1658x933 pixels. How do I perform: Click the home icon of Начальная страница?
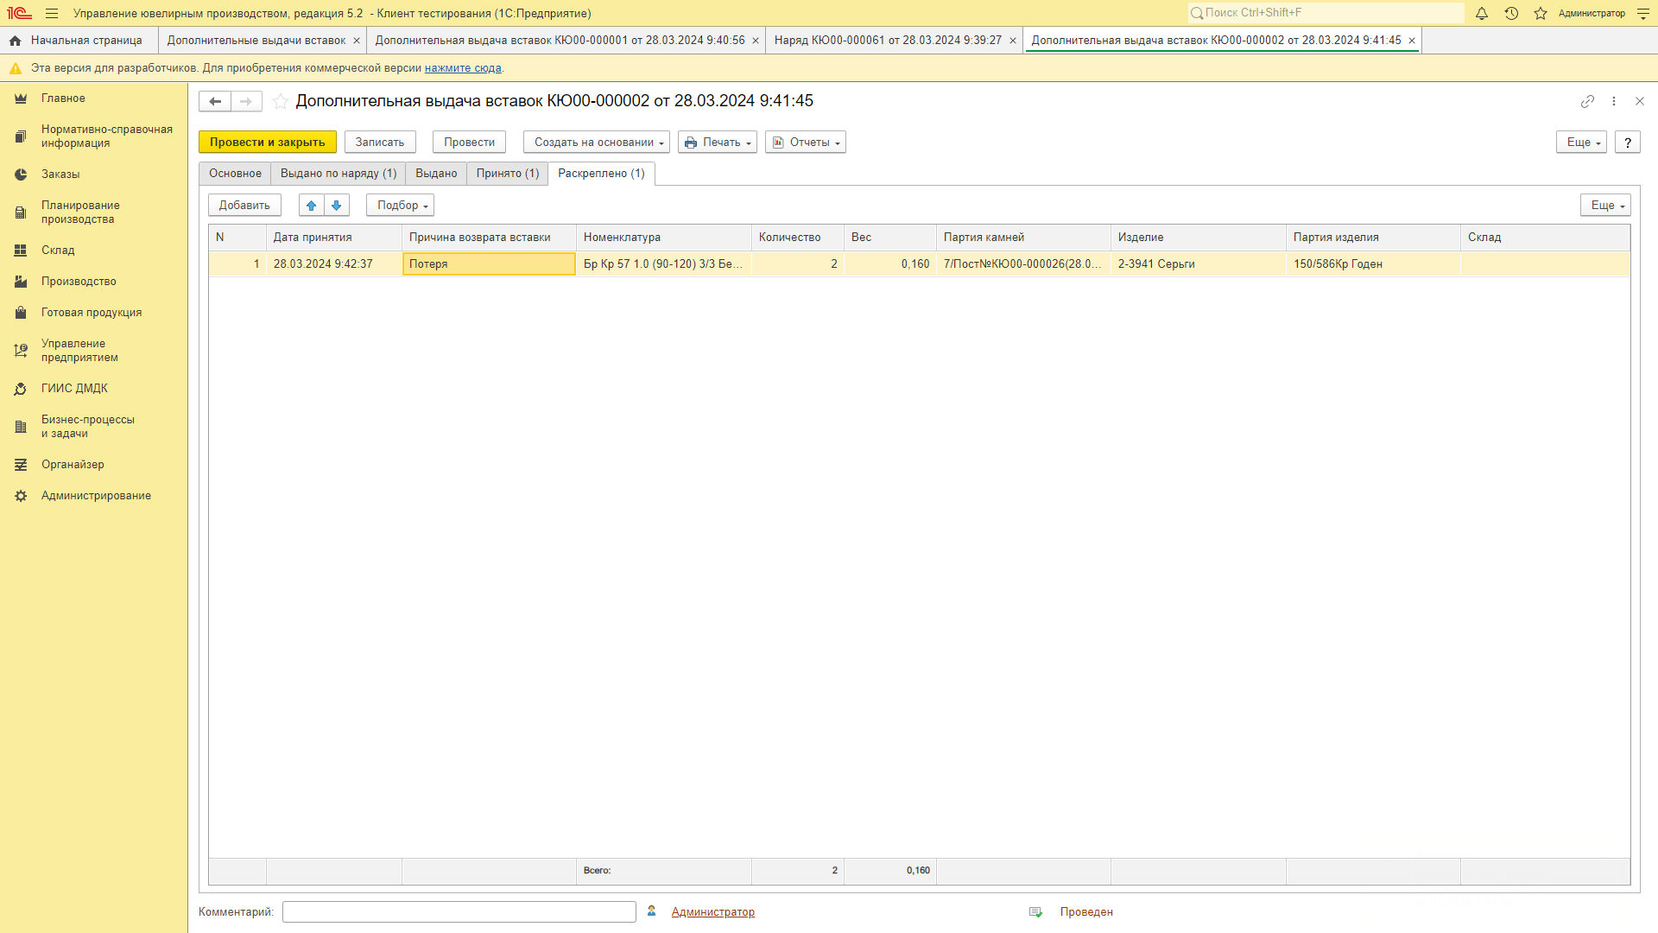(x=15, y=41)
